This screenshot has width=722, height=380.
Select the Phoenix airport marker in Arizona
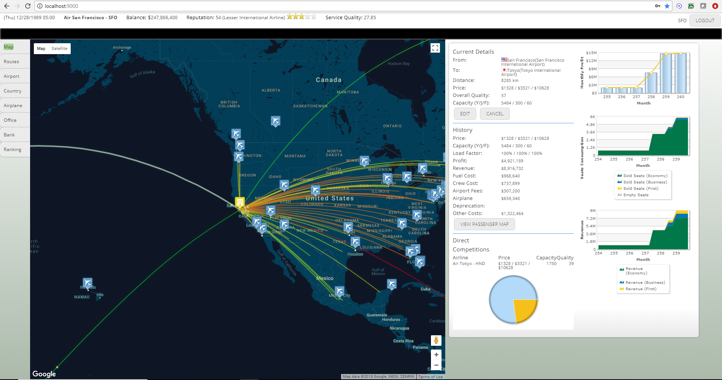pos(284,225)
